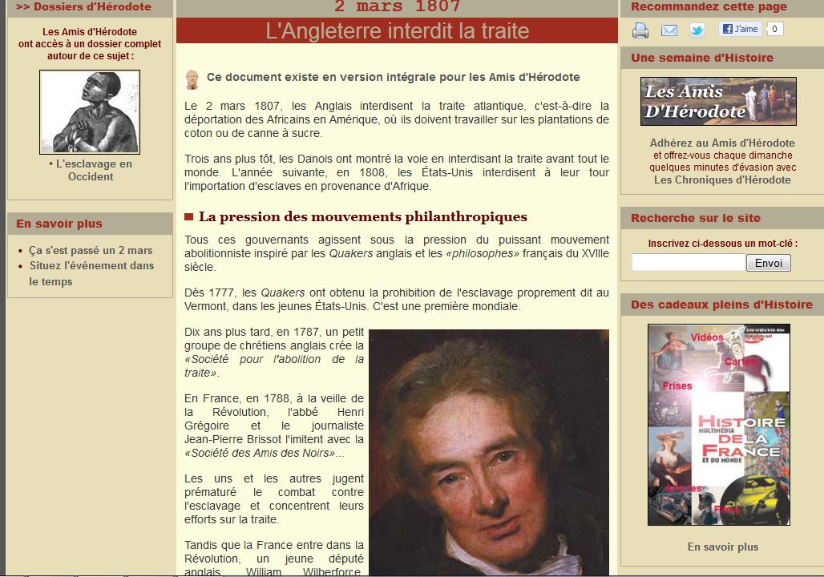Focus the site search keyword field
Image resolution: width=824 pixels, height=577 pixels.
pos(689,262)
